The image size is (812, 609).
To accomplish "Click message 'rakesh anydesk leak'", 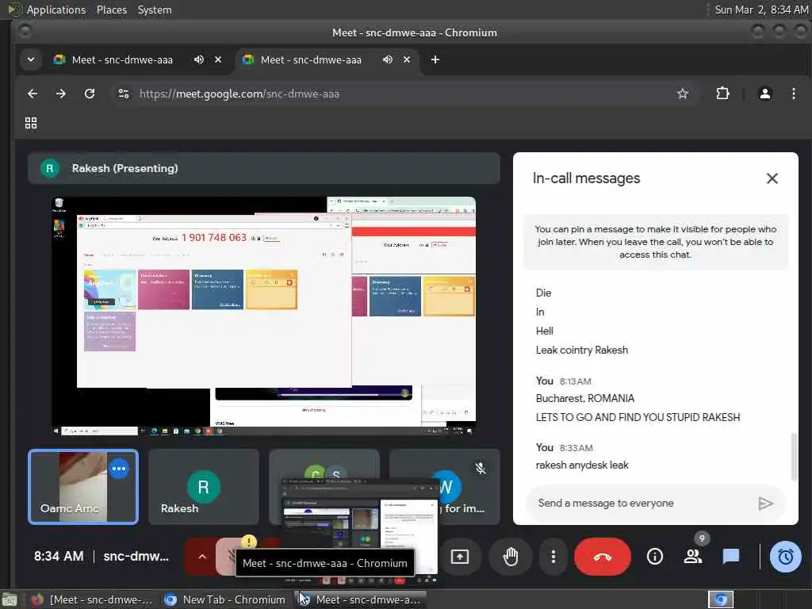I will 582,465.
